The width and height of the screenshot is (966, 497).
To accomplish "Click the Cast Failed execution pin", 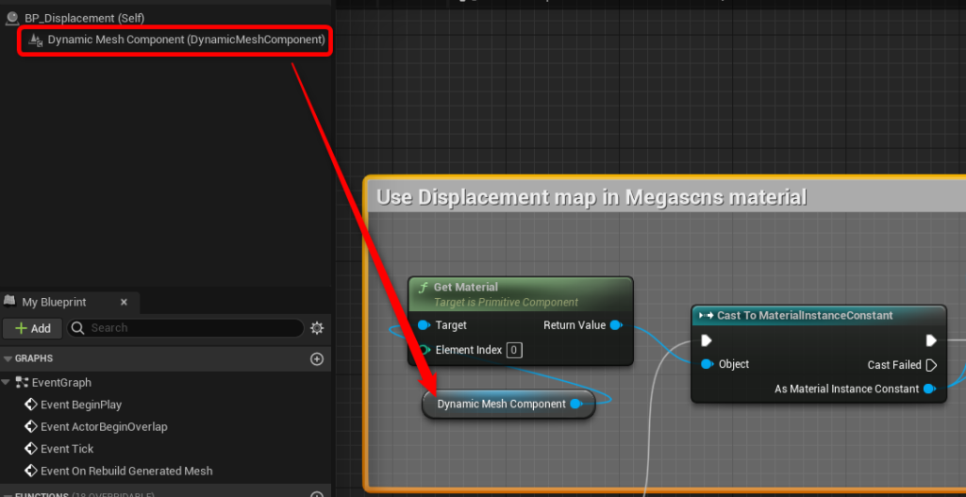I will tap(931, 365).
